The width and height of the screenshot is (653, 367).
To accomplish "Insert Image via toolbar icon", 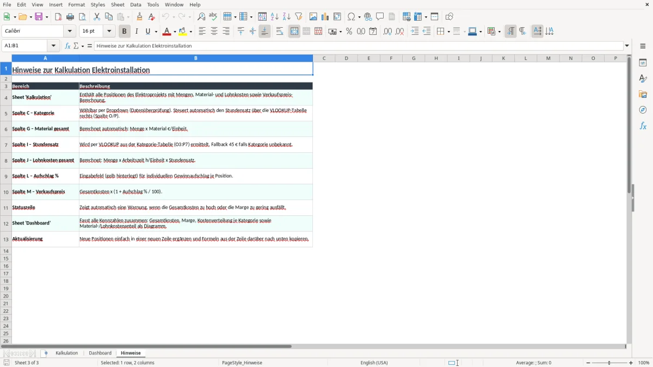I will click(313, 17).
